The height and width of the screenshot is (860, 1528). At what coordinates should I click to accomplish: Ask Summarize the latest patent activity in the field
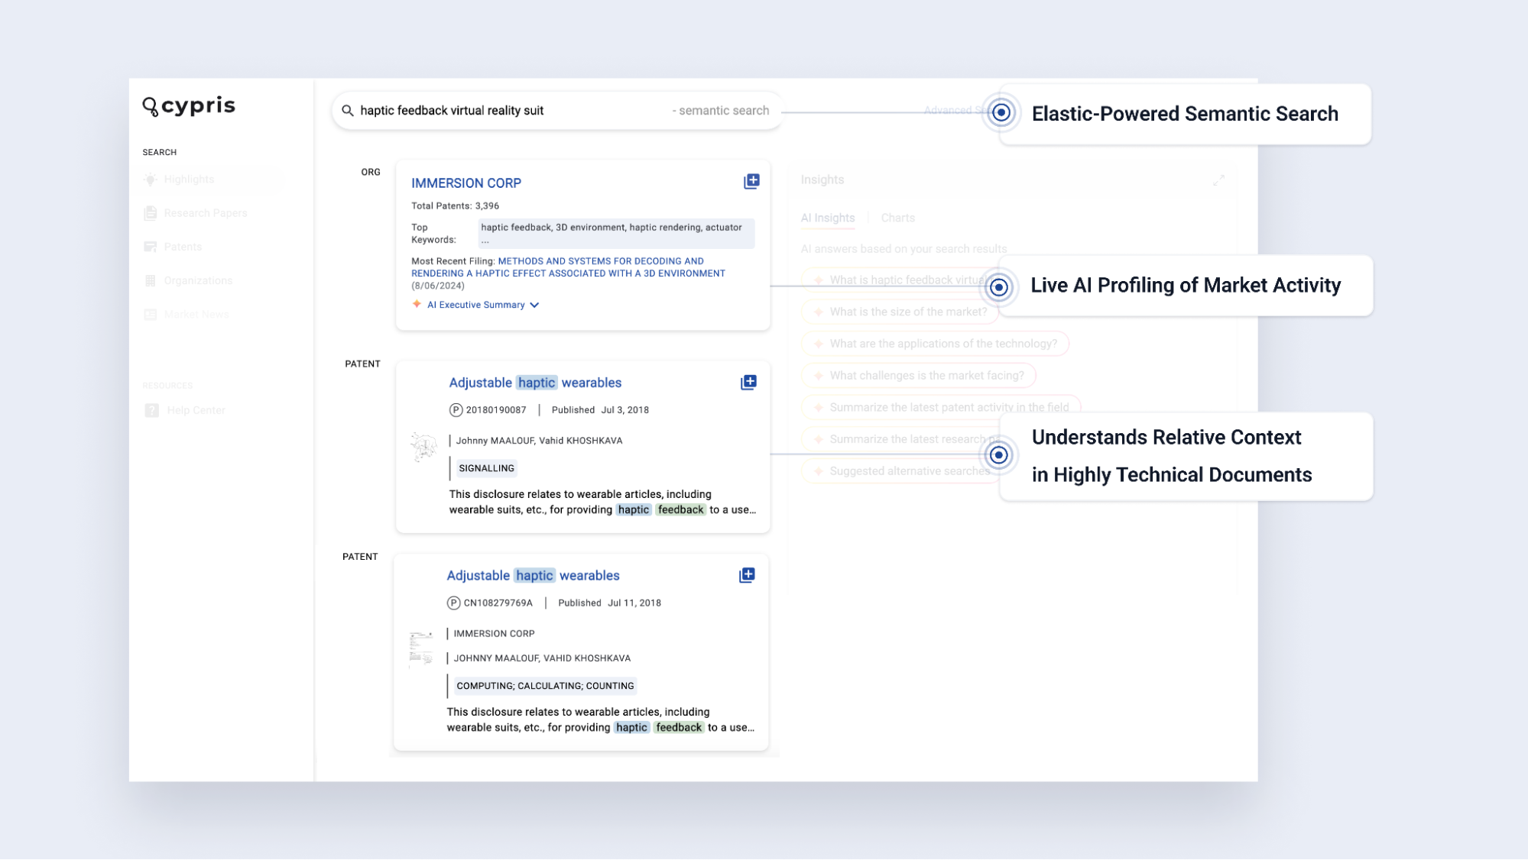941,407
